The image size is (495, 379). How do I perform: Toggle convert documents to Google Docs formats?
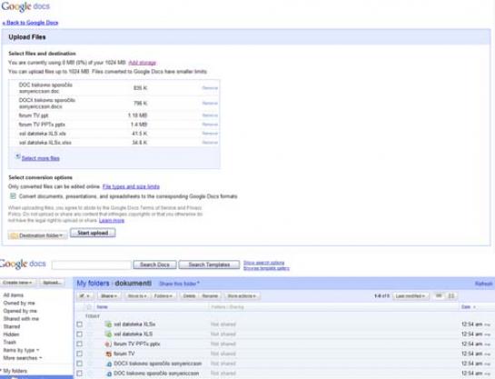[x=13, y=196]
